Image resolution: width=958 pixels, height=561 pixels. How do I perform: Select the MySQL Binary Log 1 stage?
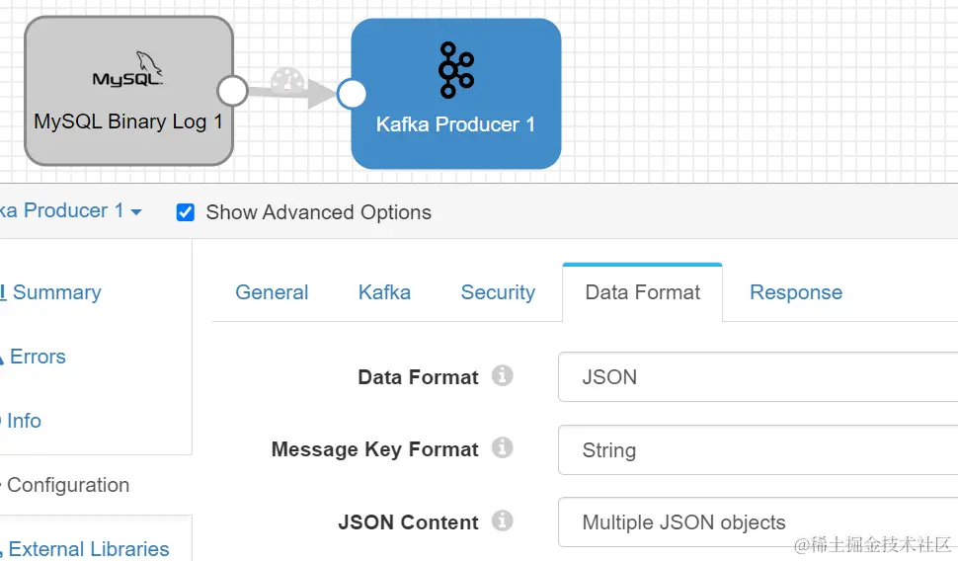point(128,122)
